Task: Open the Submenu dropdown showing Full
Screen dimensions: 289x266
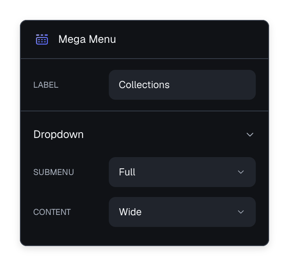Action: [x=182, y=172]
